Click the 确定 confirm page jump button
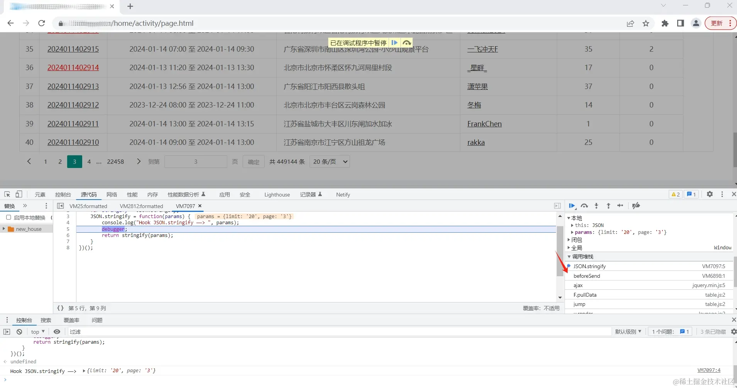The height and width of the screenshot is (388, 737). pyautogui.click(x=254, y=162)
